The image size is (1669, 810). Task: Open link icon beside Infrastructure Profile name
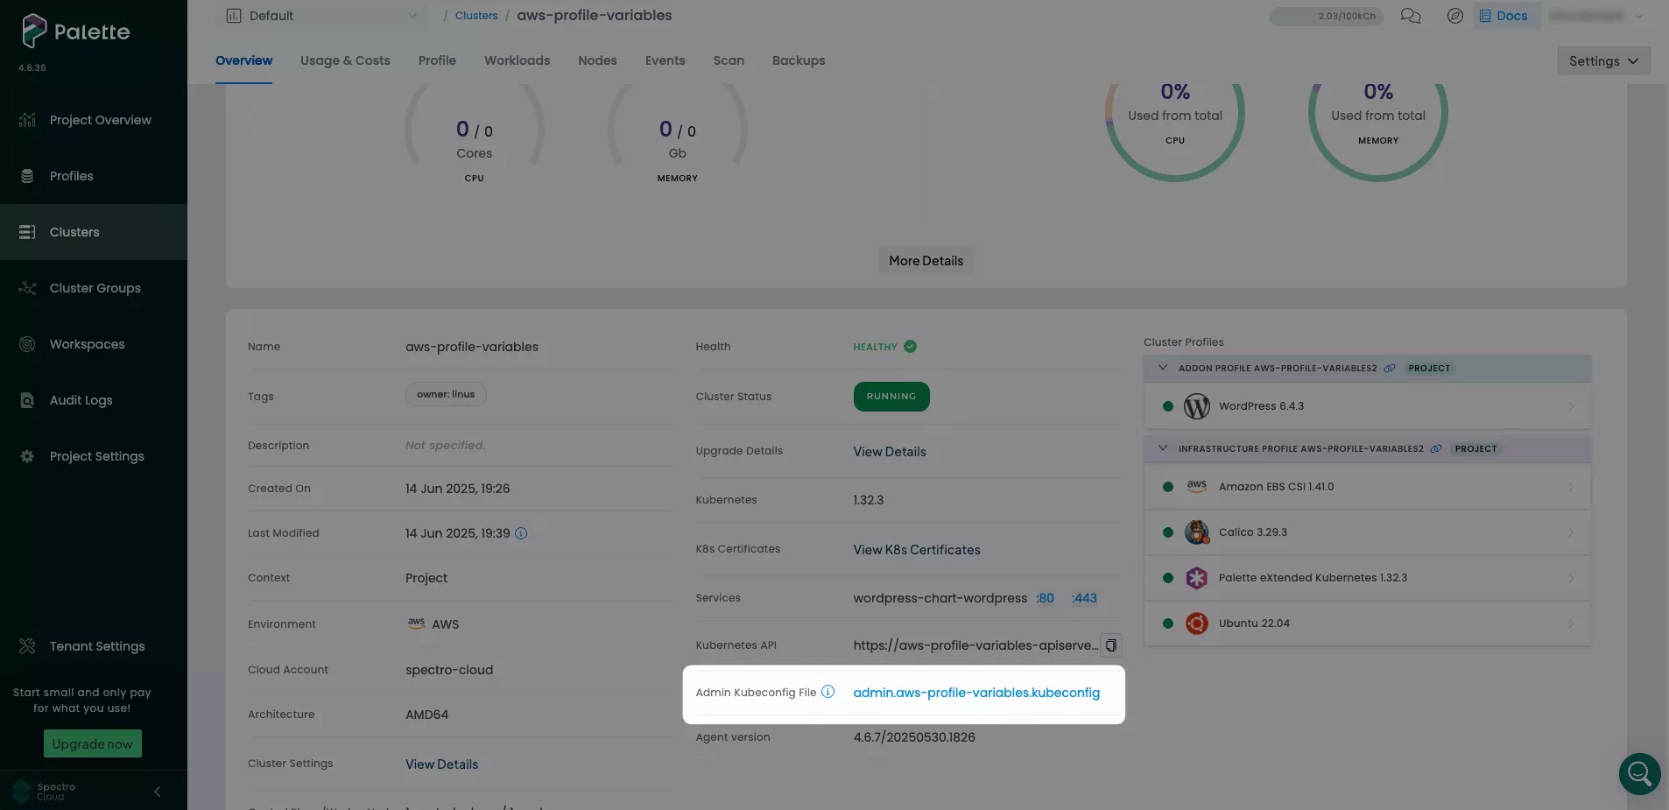(x=1436, y=449)
